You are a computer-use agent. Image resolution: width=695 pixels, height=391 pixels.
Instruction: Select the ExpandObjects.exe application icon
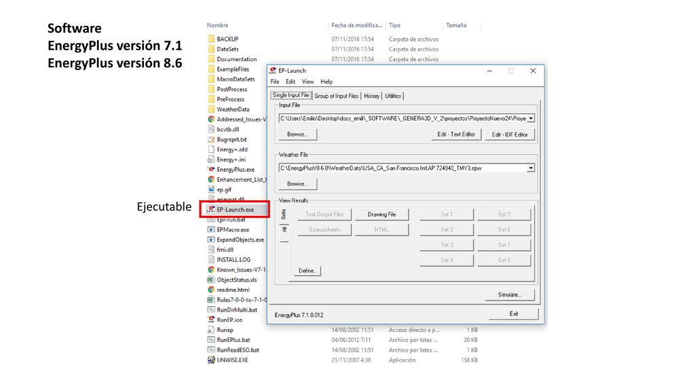coord(212,240)
